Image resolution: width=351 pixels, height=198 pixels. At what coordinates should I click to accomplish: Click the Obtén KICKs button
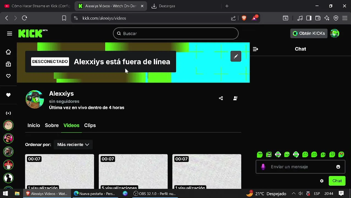pos(309,34)
